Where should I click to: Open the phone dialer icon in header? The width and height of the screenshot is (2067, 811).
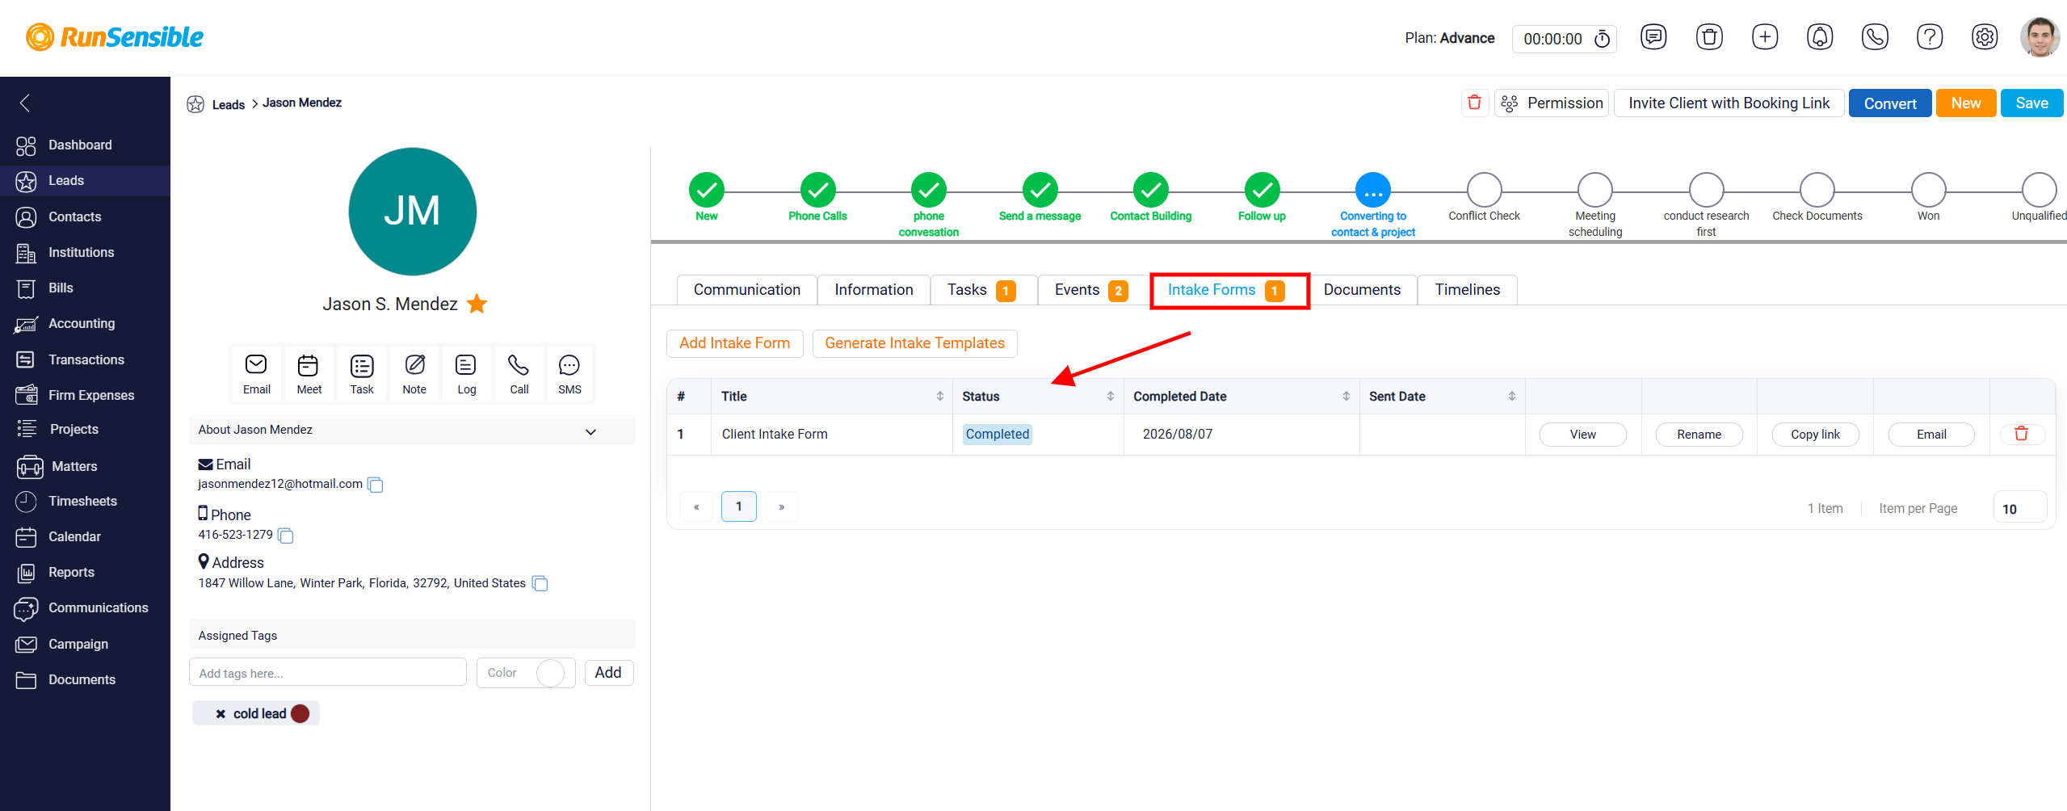pyautogui.click(x=1875, y=37)
